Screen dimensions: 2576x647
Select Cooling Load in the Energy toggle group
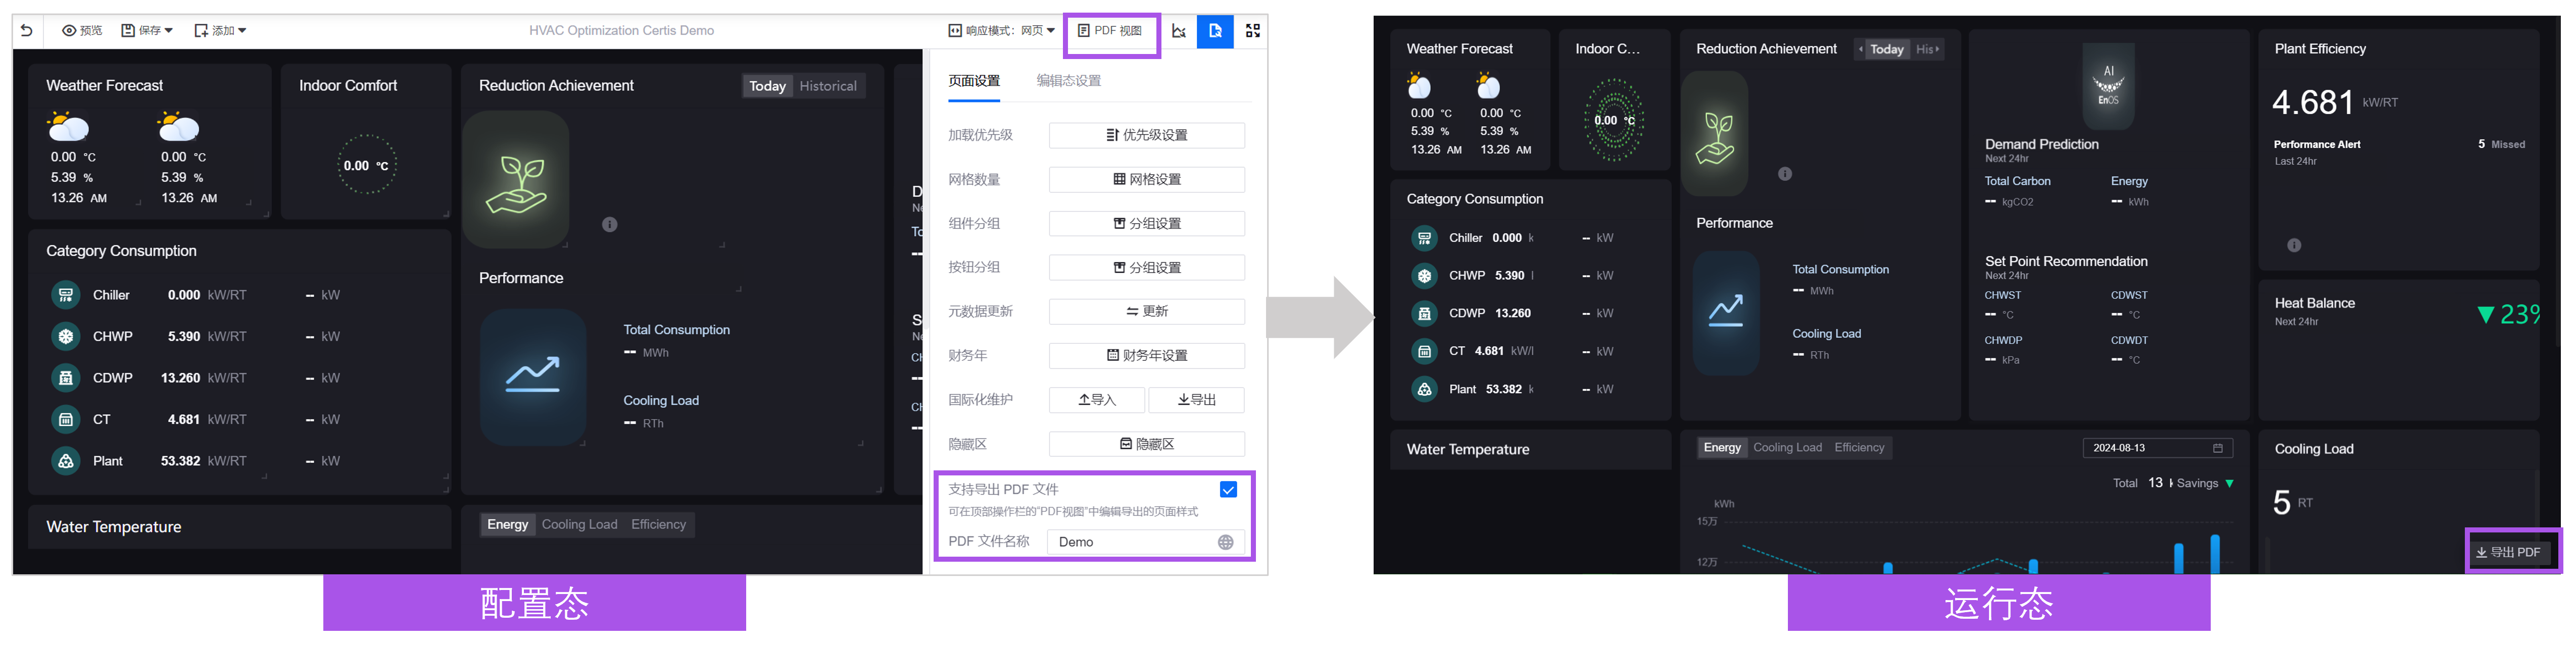(x=580, y=524)
